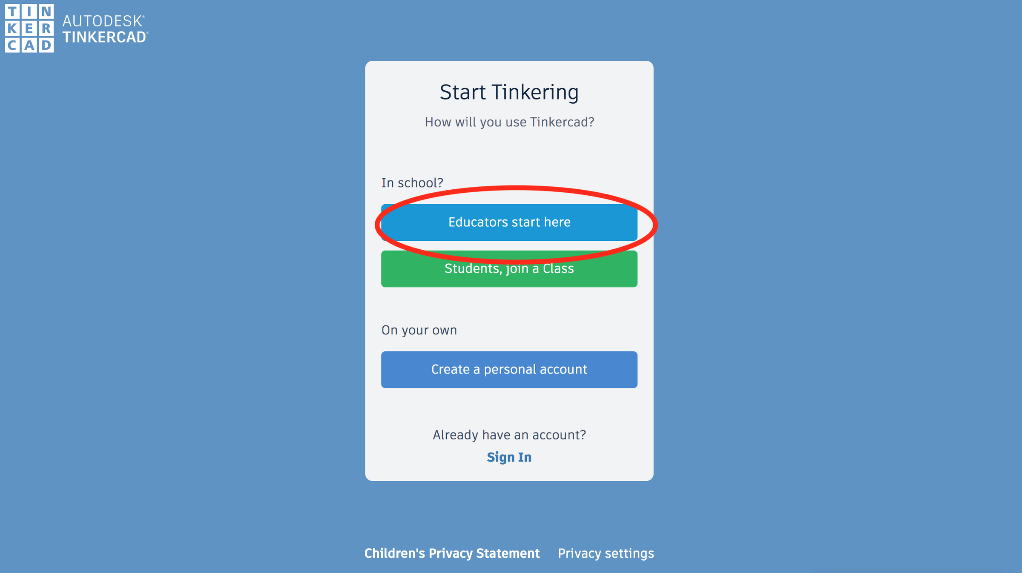Viewport: 1022px width, 573px height.
Task: Click the Tinkercad grid logo icon
Action: click(29, 29)
